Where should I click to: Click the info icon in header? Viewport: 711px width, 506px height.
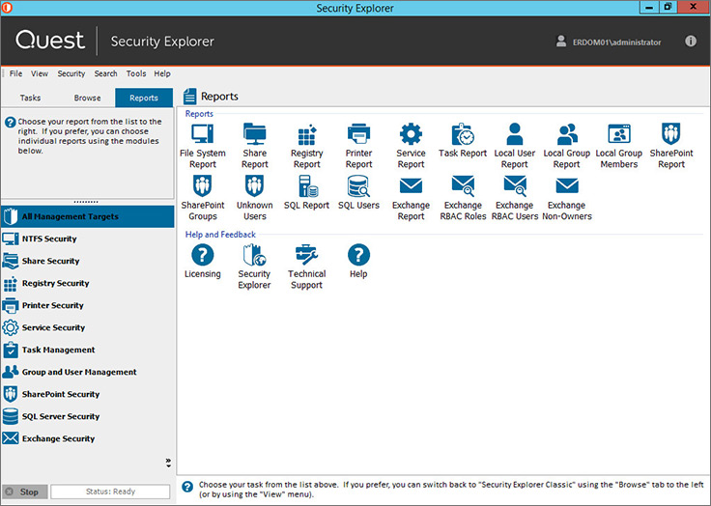click(x=690, y=42)
